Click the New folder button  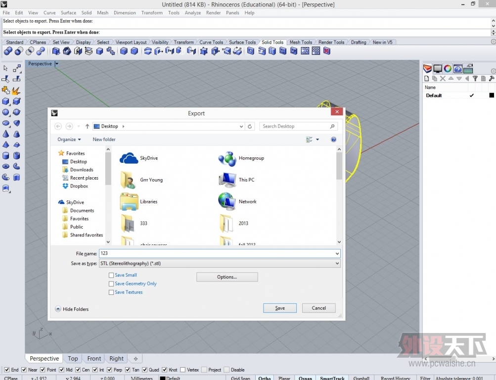[104, 140]
